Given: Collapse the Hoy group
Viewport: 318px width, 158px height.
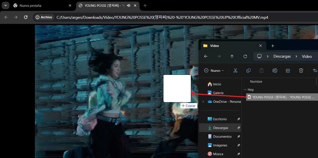Looking at the screenshot, I should (x=245, y=90).
